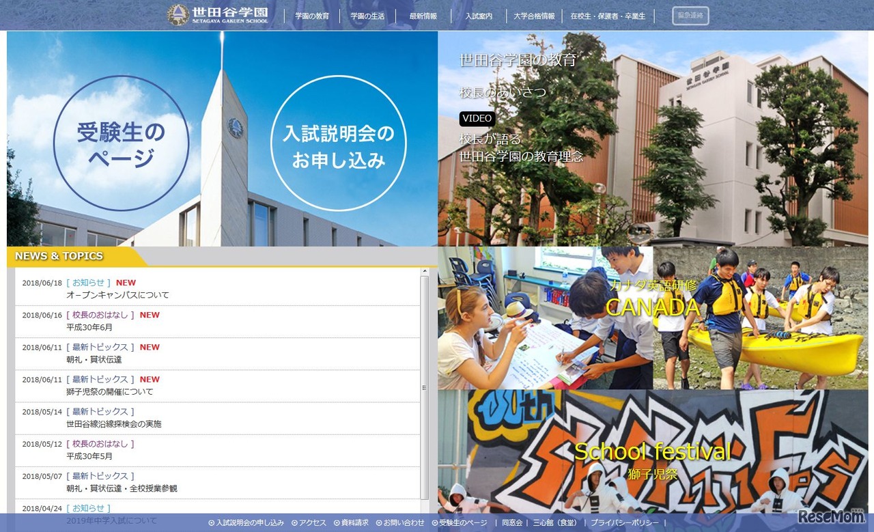Click the Setagaya Gakuen school crest logo
This screenshot has width=874, height=532.
[x=178, y=15]
